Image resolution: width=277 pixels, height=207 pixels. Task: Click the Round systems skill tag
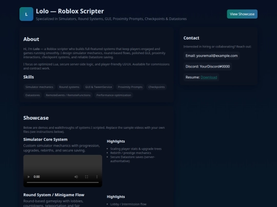(x=69, y=87)
